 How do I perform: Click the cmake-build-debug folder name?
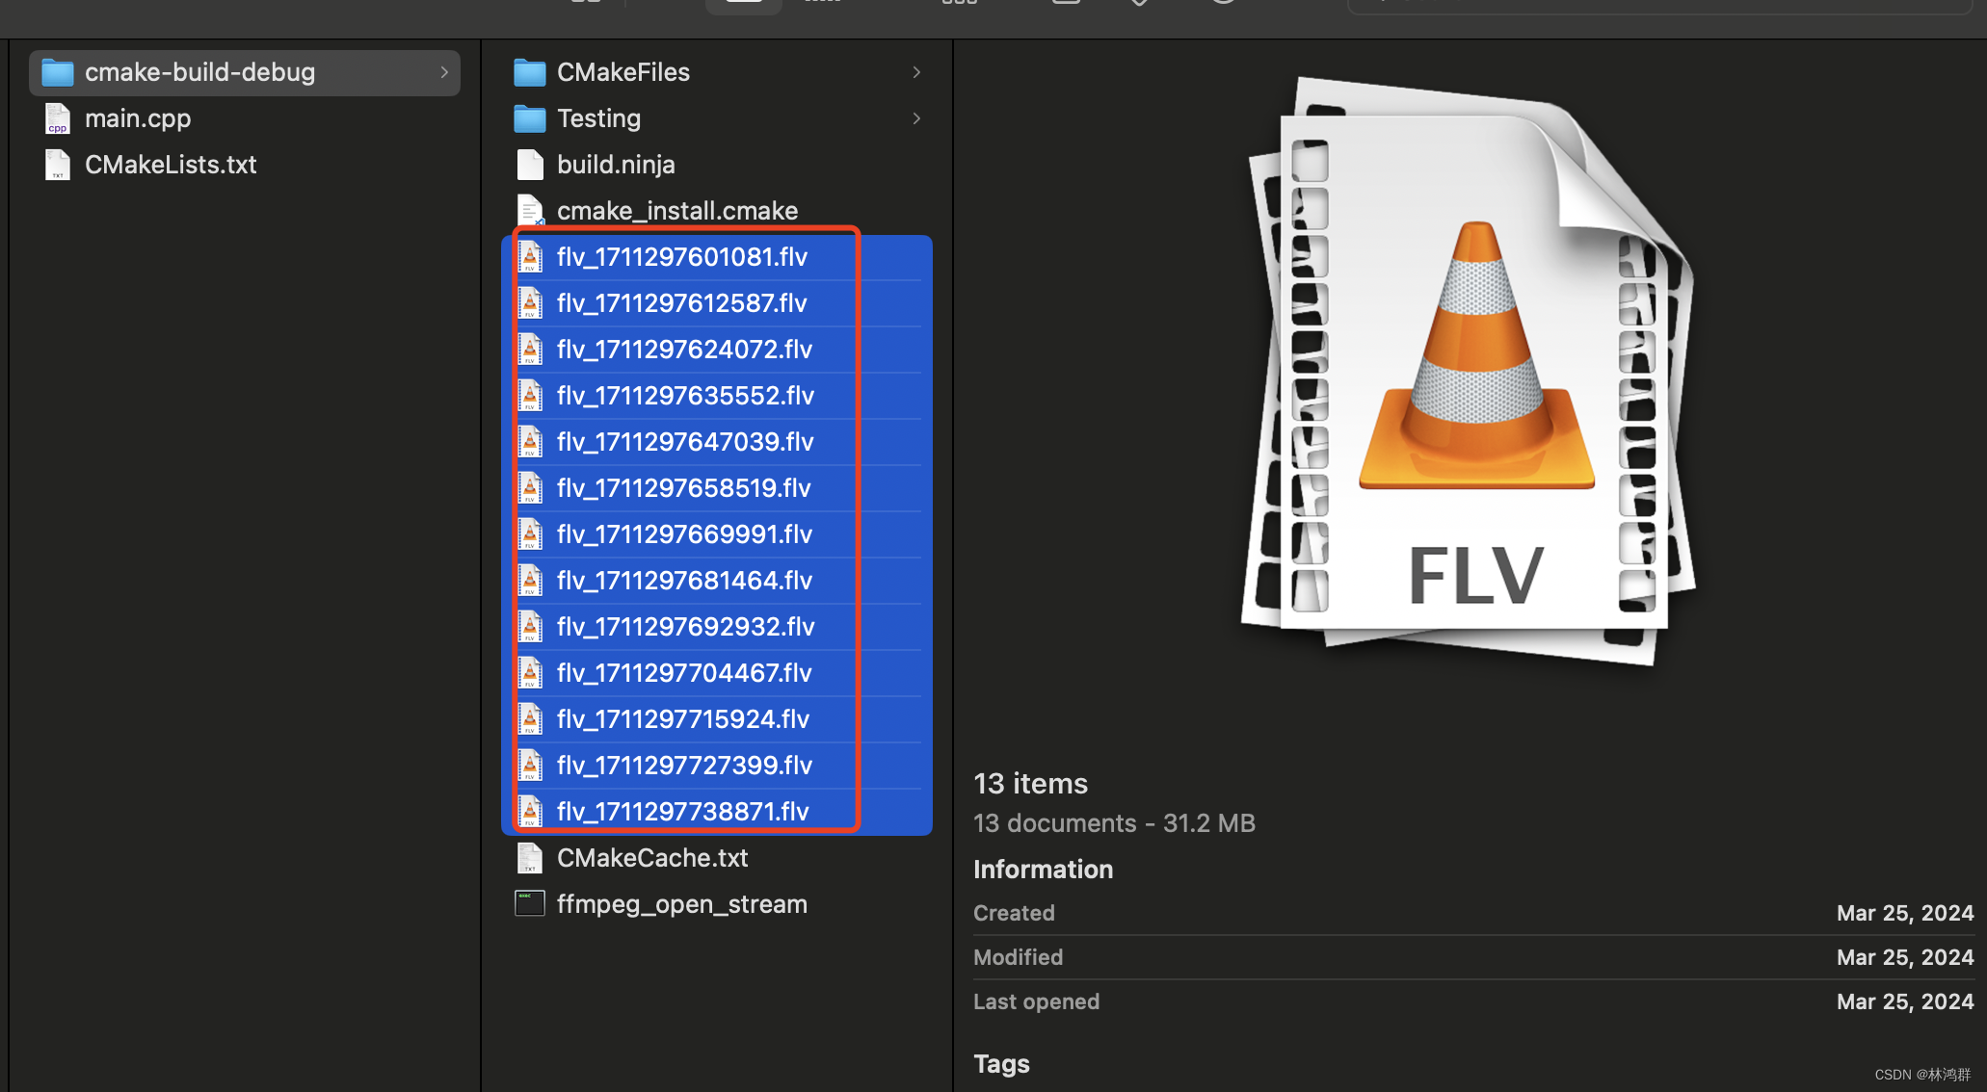click(199, 72)
